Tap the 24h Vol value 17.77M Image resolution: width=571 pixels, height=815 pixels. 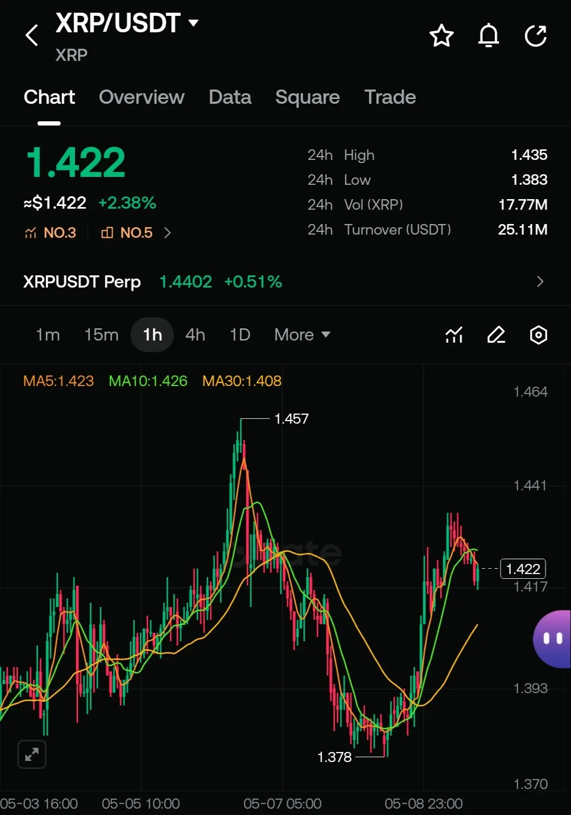523,204
